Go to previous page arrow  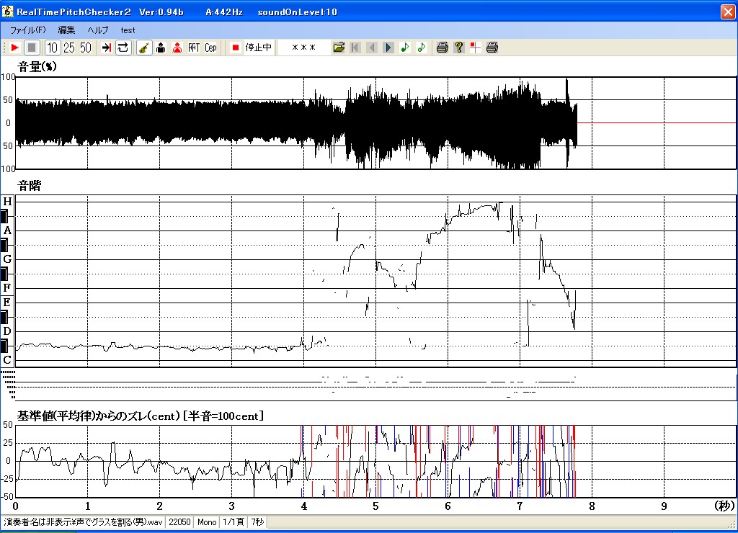(372, 48)
